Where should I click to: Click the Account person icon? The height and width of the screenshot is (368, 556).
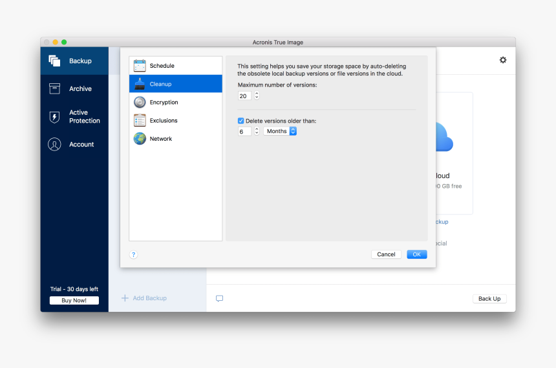pyautogui.click(x=54, y=145)
